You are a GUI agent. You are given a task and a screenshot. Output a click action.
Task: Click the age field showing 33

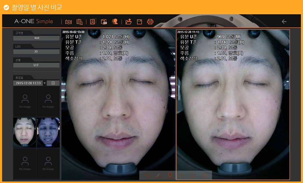tap(36, 51)
